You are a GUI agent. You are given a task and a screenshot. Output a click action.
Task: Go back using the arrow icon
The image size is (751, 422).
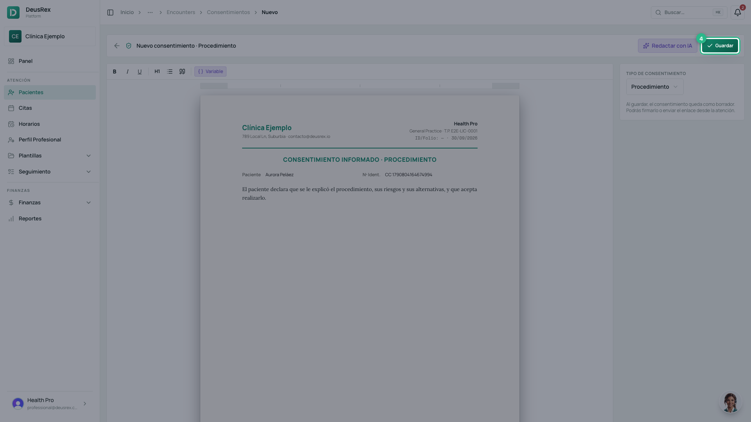coord(117,46)
